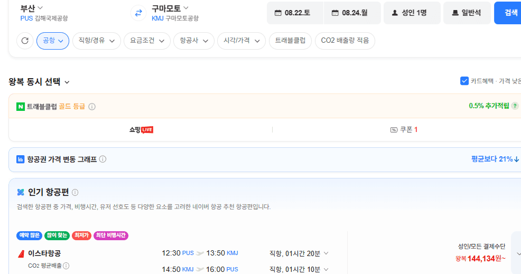Viewport: 521px width, 274px height.
Task: Toggle the 트래블클럽 filter chip
Action: point(290,41)
